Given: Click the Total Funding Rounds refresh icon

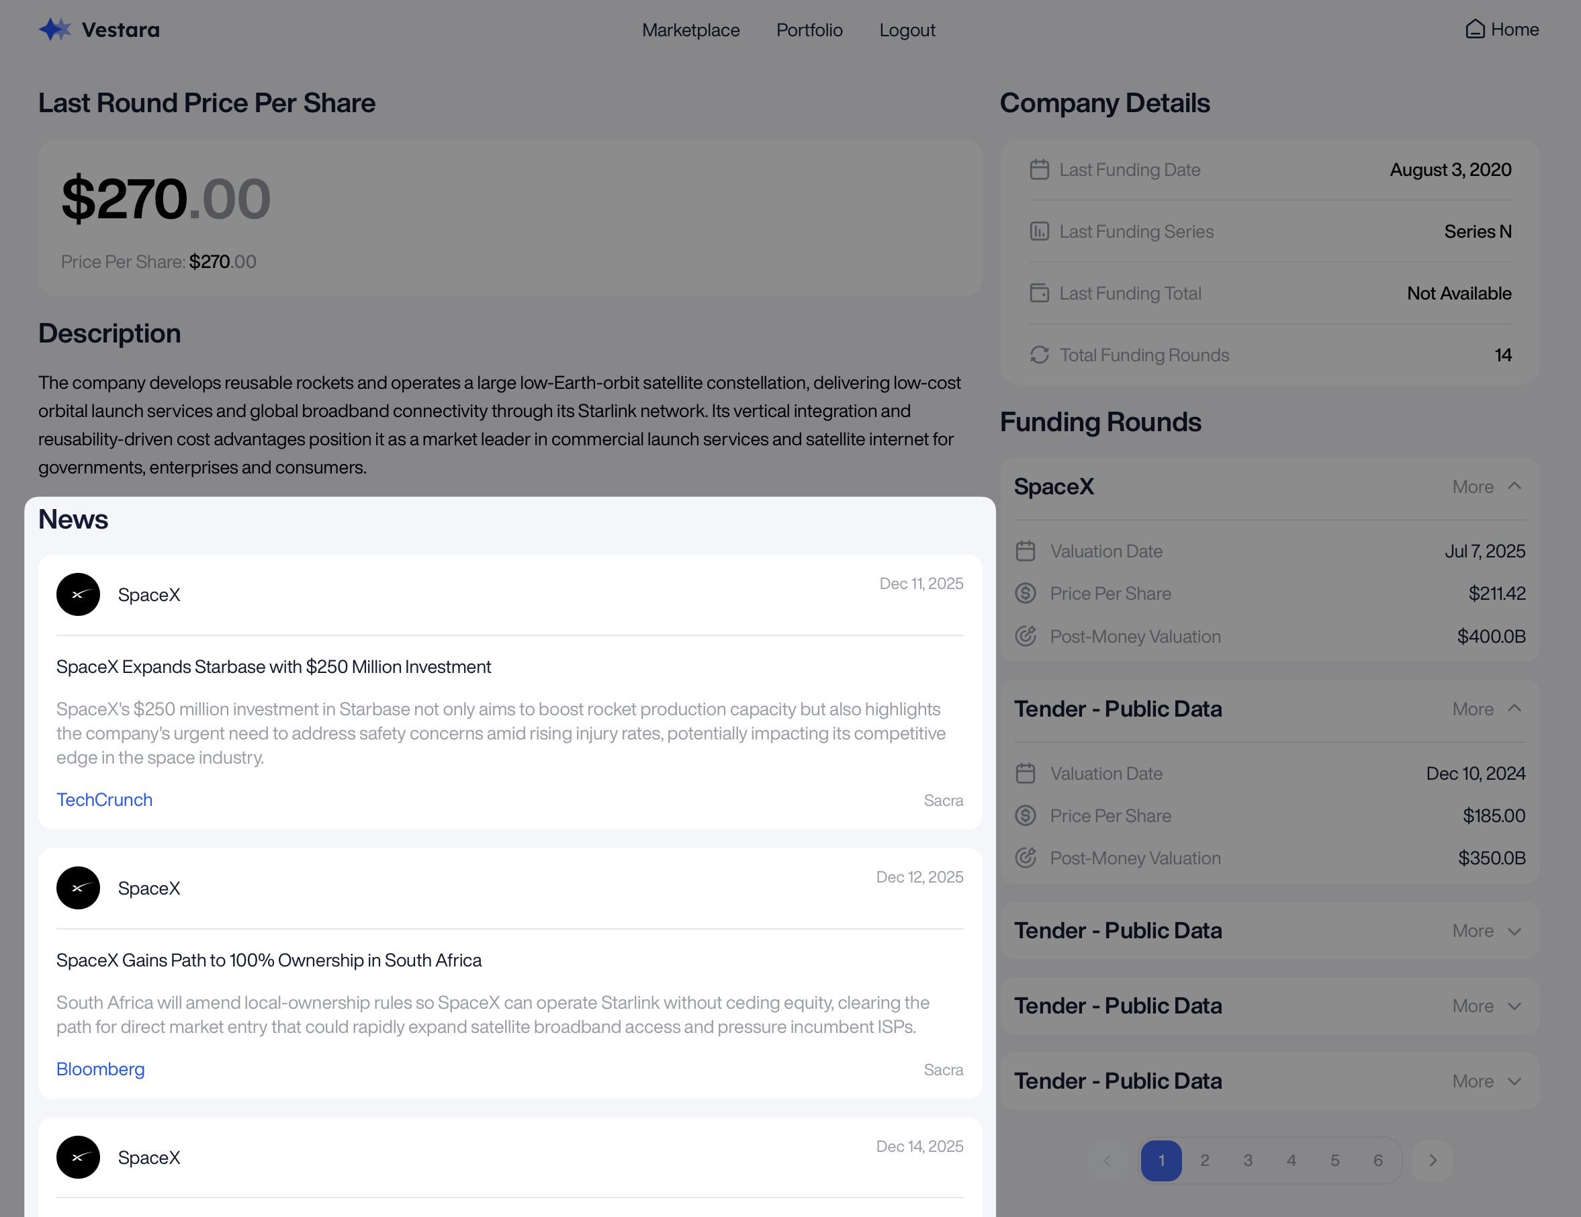Looking at the screenshot, I should pos(1040,355).
